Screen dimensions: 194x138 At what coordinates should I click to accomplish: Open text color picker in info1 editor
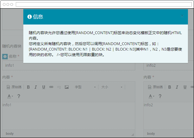pos(10,96)
